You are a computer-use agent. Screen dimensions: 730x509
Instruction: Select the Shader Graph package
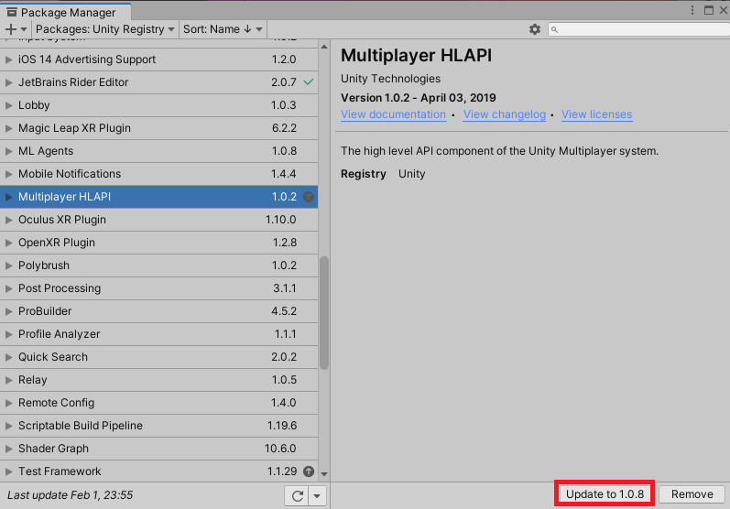pyautogui.click(x=158, y=449)
